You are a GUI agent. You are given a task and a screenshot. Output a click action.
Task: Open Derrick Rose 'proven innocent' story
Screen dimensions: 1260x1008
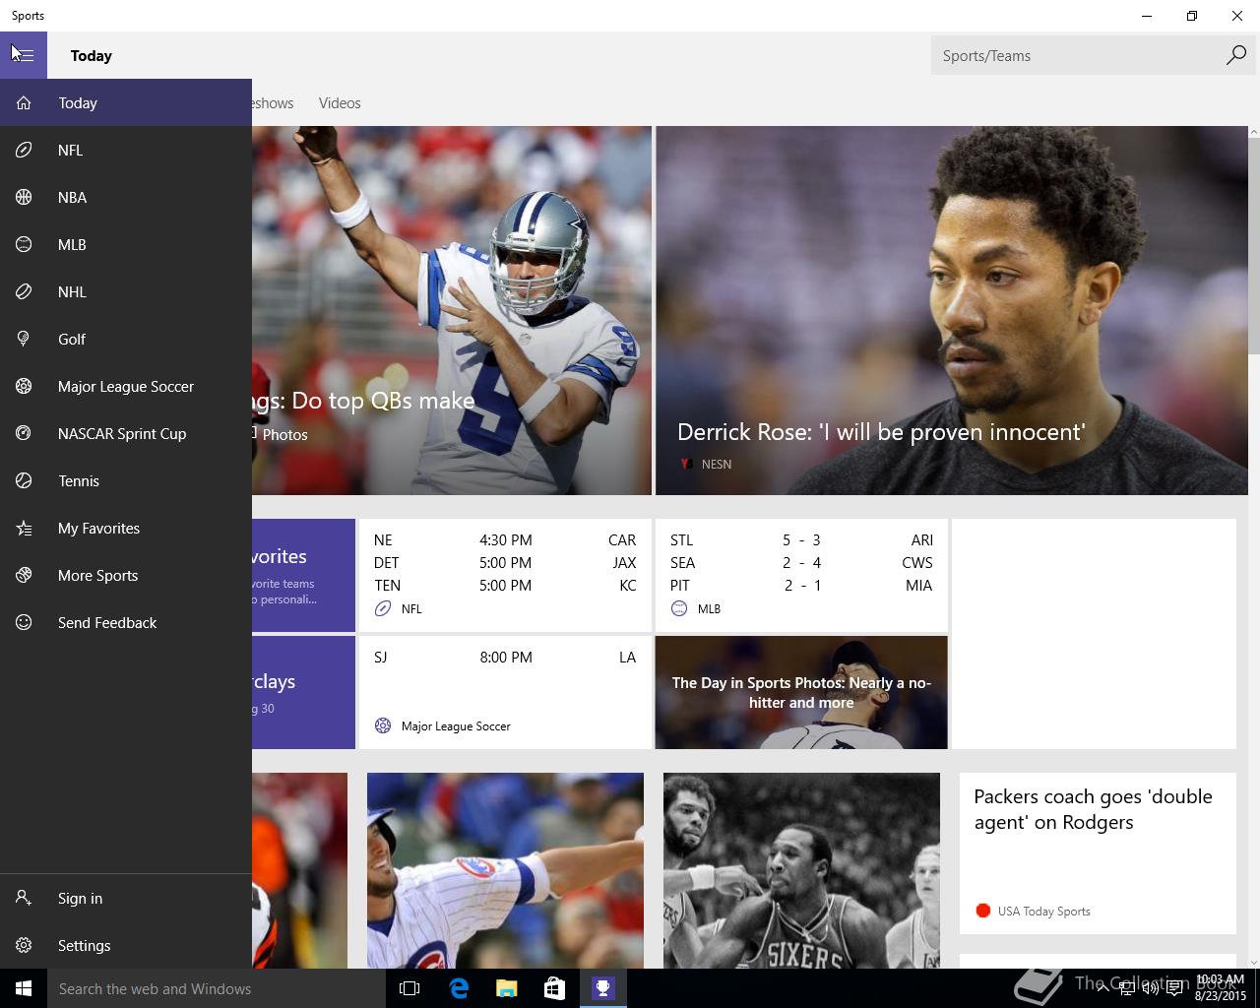[951, 310]
